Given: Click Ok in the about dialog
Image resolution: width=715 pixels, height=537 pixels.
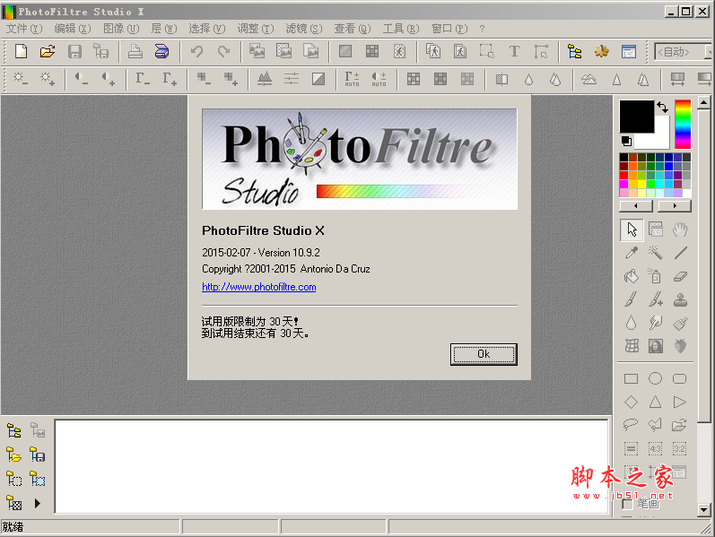Looking at the screenshot, I should coord(484,354).
